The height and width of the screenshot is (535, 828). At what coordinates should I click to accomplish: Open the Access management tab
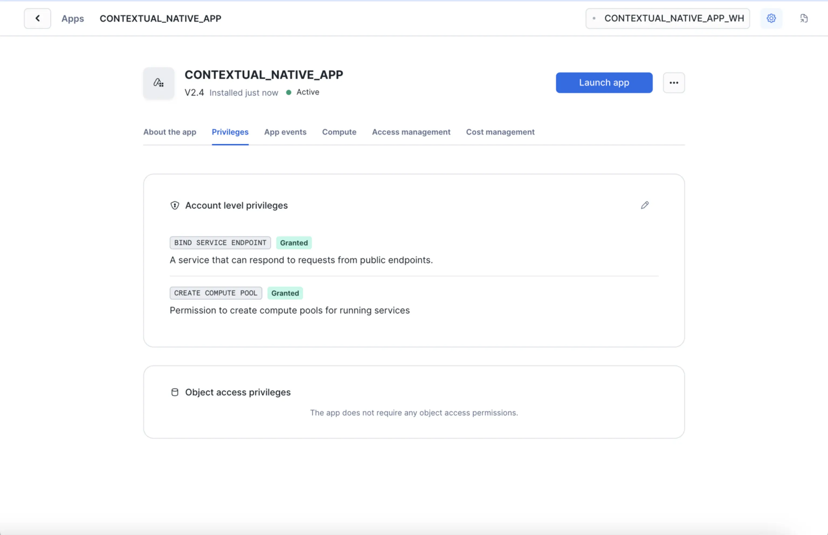[x=411, y=132]
